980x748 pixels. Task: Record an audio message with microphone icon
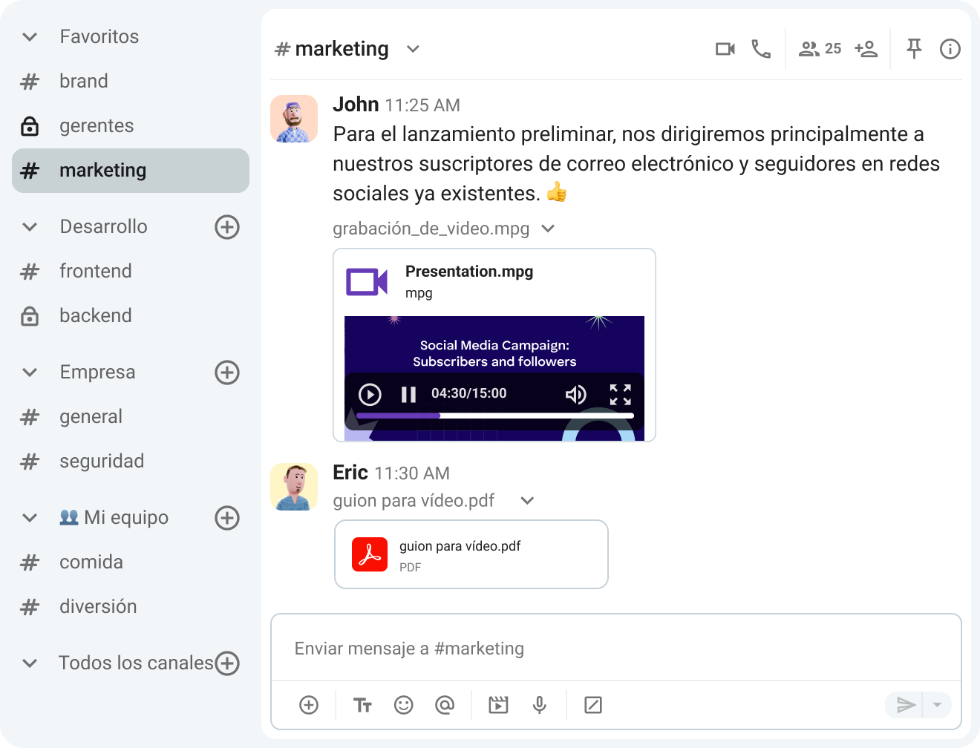[540, 705]
